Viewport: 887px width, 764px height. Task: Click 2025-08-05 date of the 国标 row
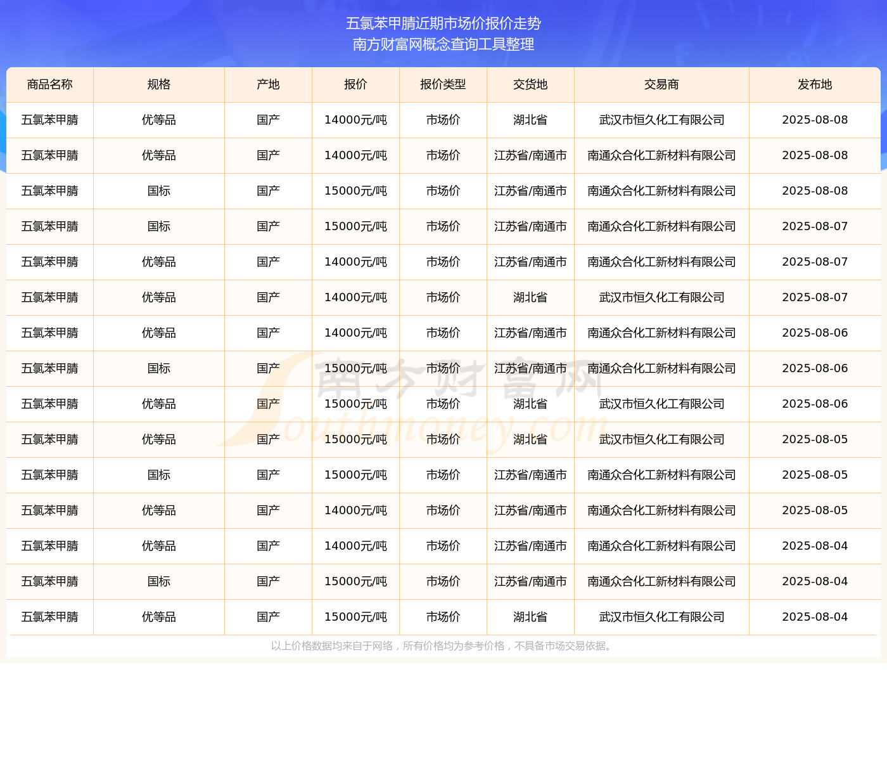coord(815,475)
